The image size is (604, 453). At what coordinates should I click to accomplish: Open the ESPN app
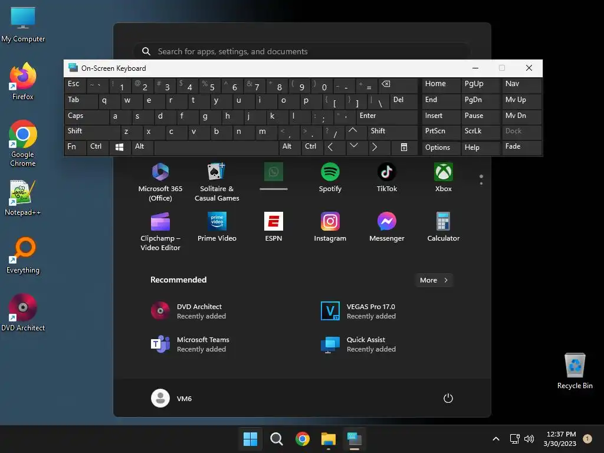tap(274, 227)
